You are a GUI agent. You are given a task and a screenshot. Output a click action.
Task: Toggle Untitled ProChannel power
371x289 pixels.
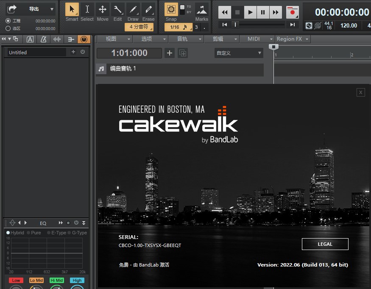coord(83,52)
